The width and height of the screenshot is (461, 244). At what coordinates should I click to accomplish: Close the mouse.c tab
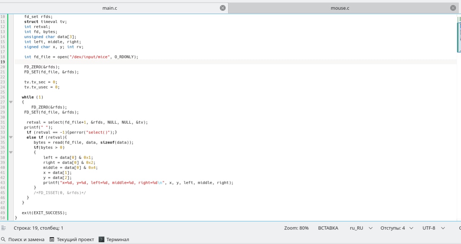(453, 8)
